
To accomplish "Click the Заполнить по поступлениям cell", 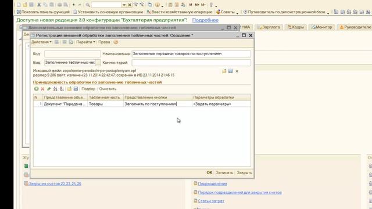I will click(158, 104).
